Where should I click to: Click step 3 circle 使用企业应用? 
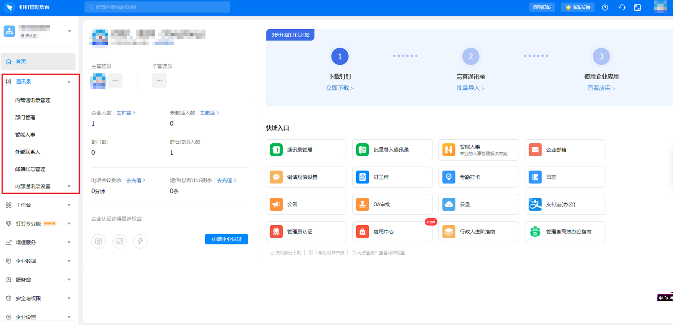tap(601, 56)
